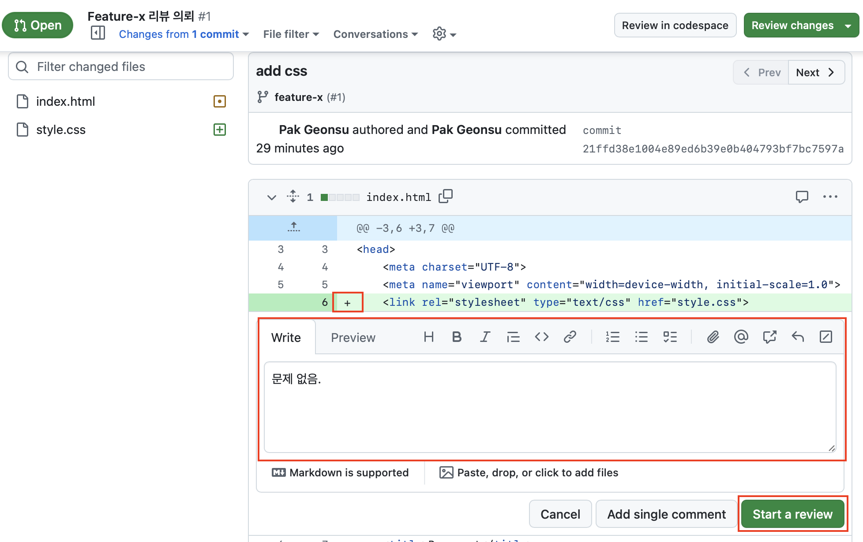Insert a code snippet with code icon

tap(541, 337)
